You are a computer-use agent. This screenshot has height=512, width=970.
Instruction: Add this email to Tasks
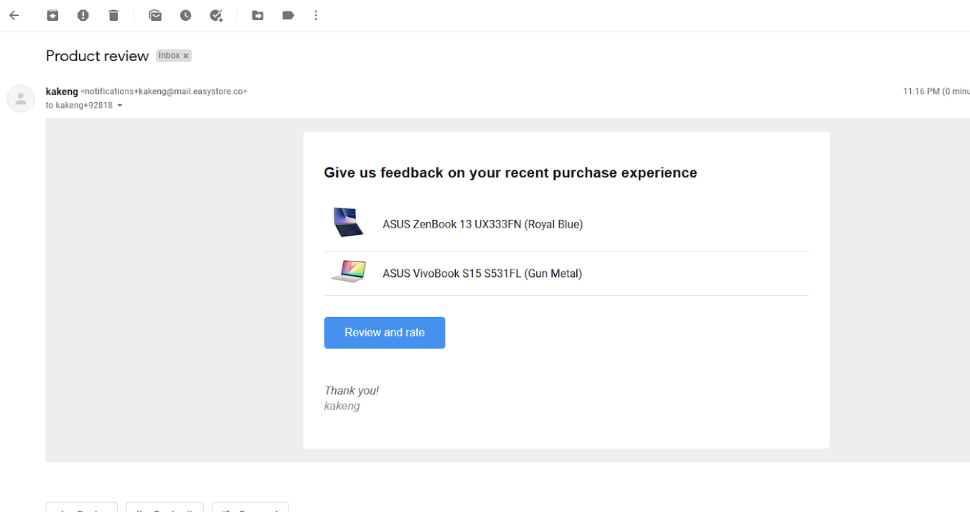click(216, 16)
